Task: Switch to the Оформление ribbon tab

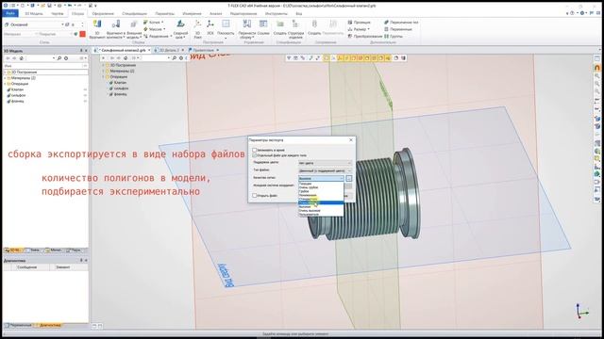Action: [x=103, y=13]
